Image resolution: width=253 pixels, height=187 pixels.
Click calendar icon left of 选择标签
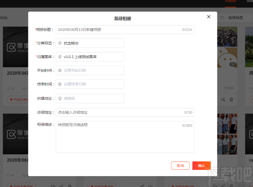click(x=222, y=18)
